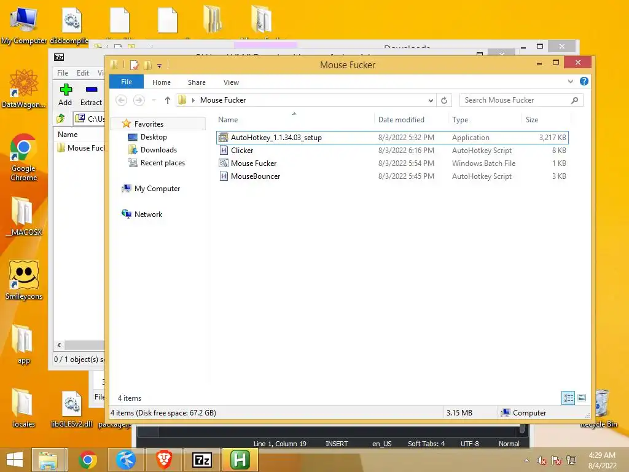Click the Clicker AutoHotkey file icon
The width and height of the screenshot is (629, 472).
(x=224, y=151)
